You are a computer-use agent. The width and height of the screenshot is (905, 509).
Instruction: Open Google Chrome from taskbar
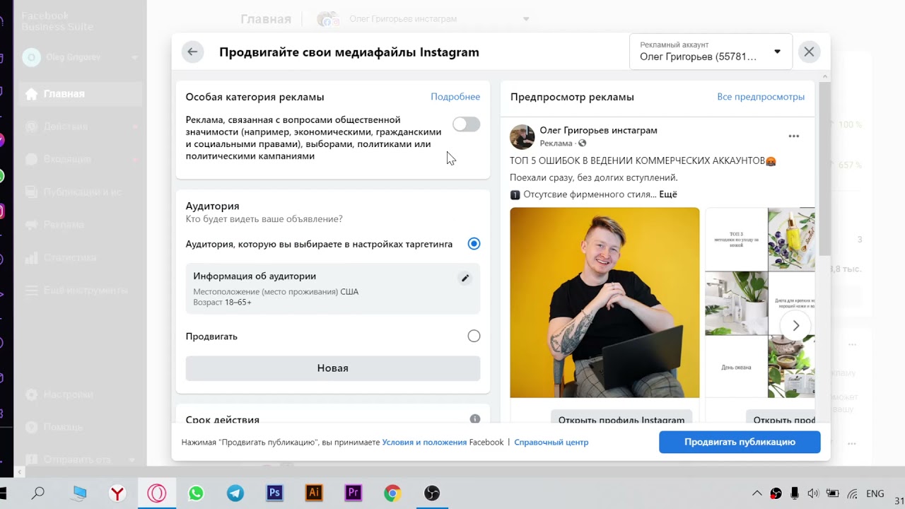[x=392, y=493]
